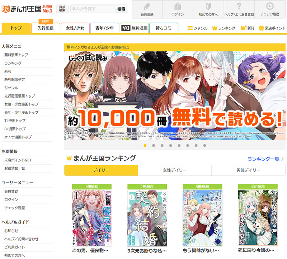Select the second carousel dot indicator
Viewport: 287px width, 259px height.
pyautogui.click(x=154, y=146)
